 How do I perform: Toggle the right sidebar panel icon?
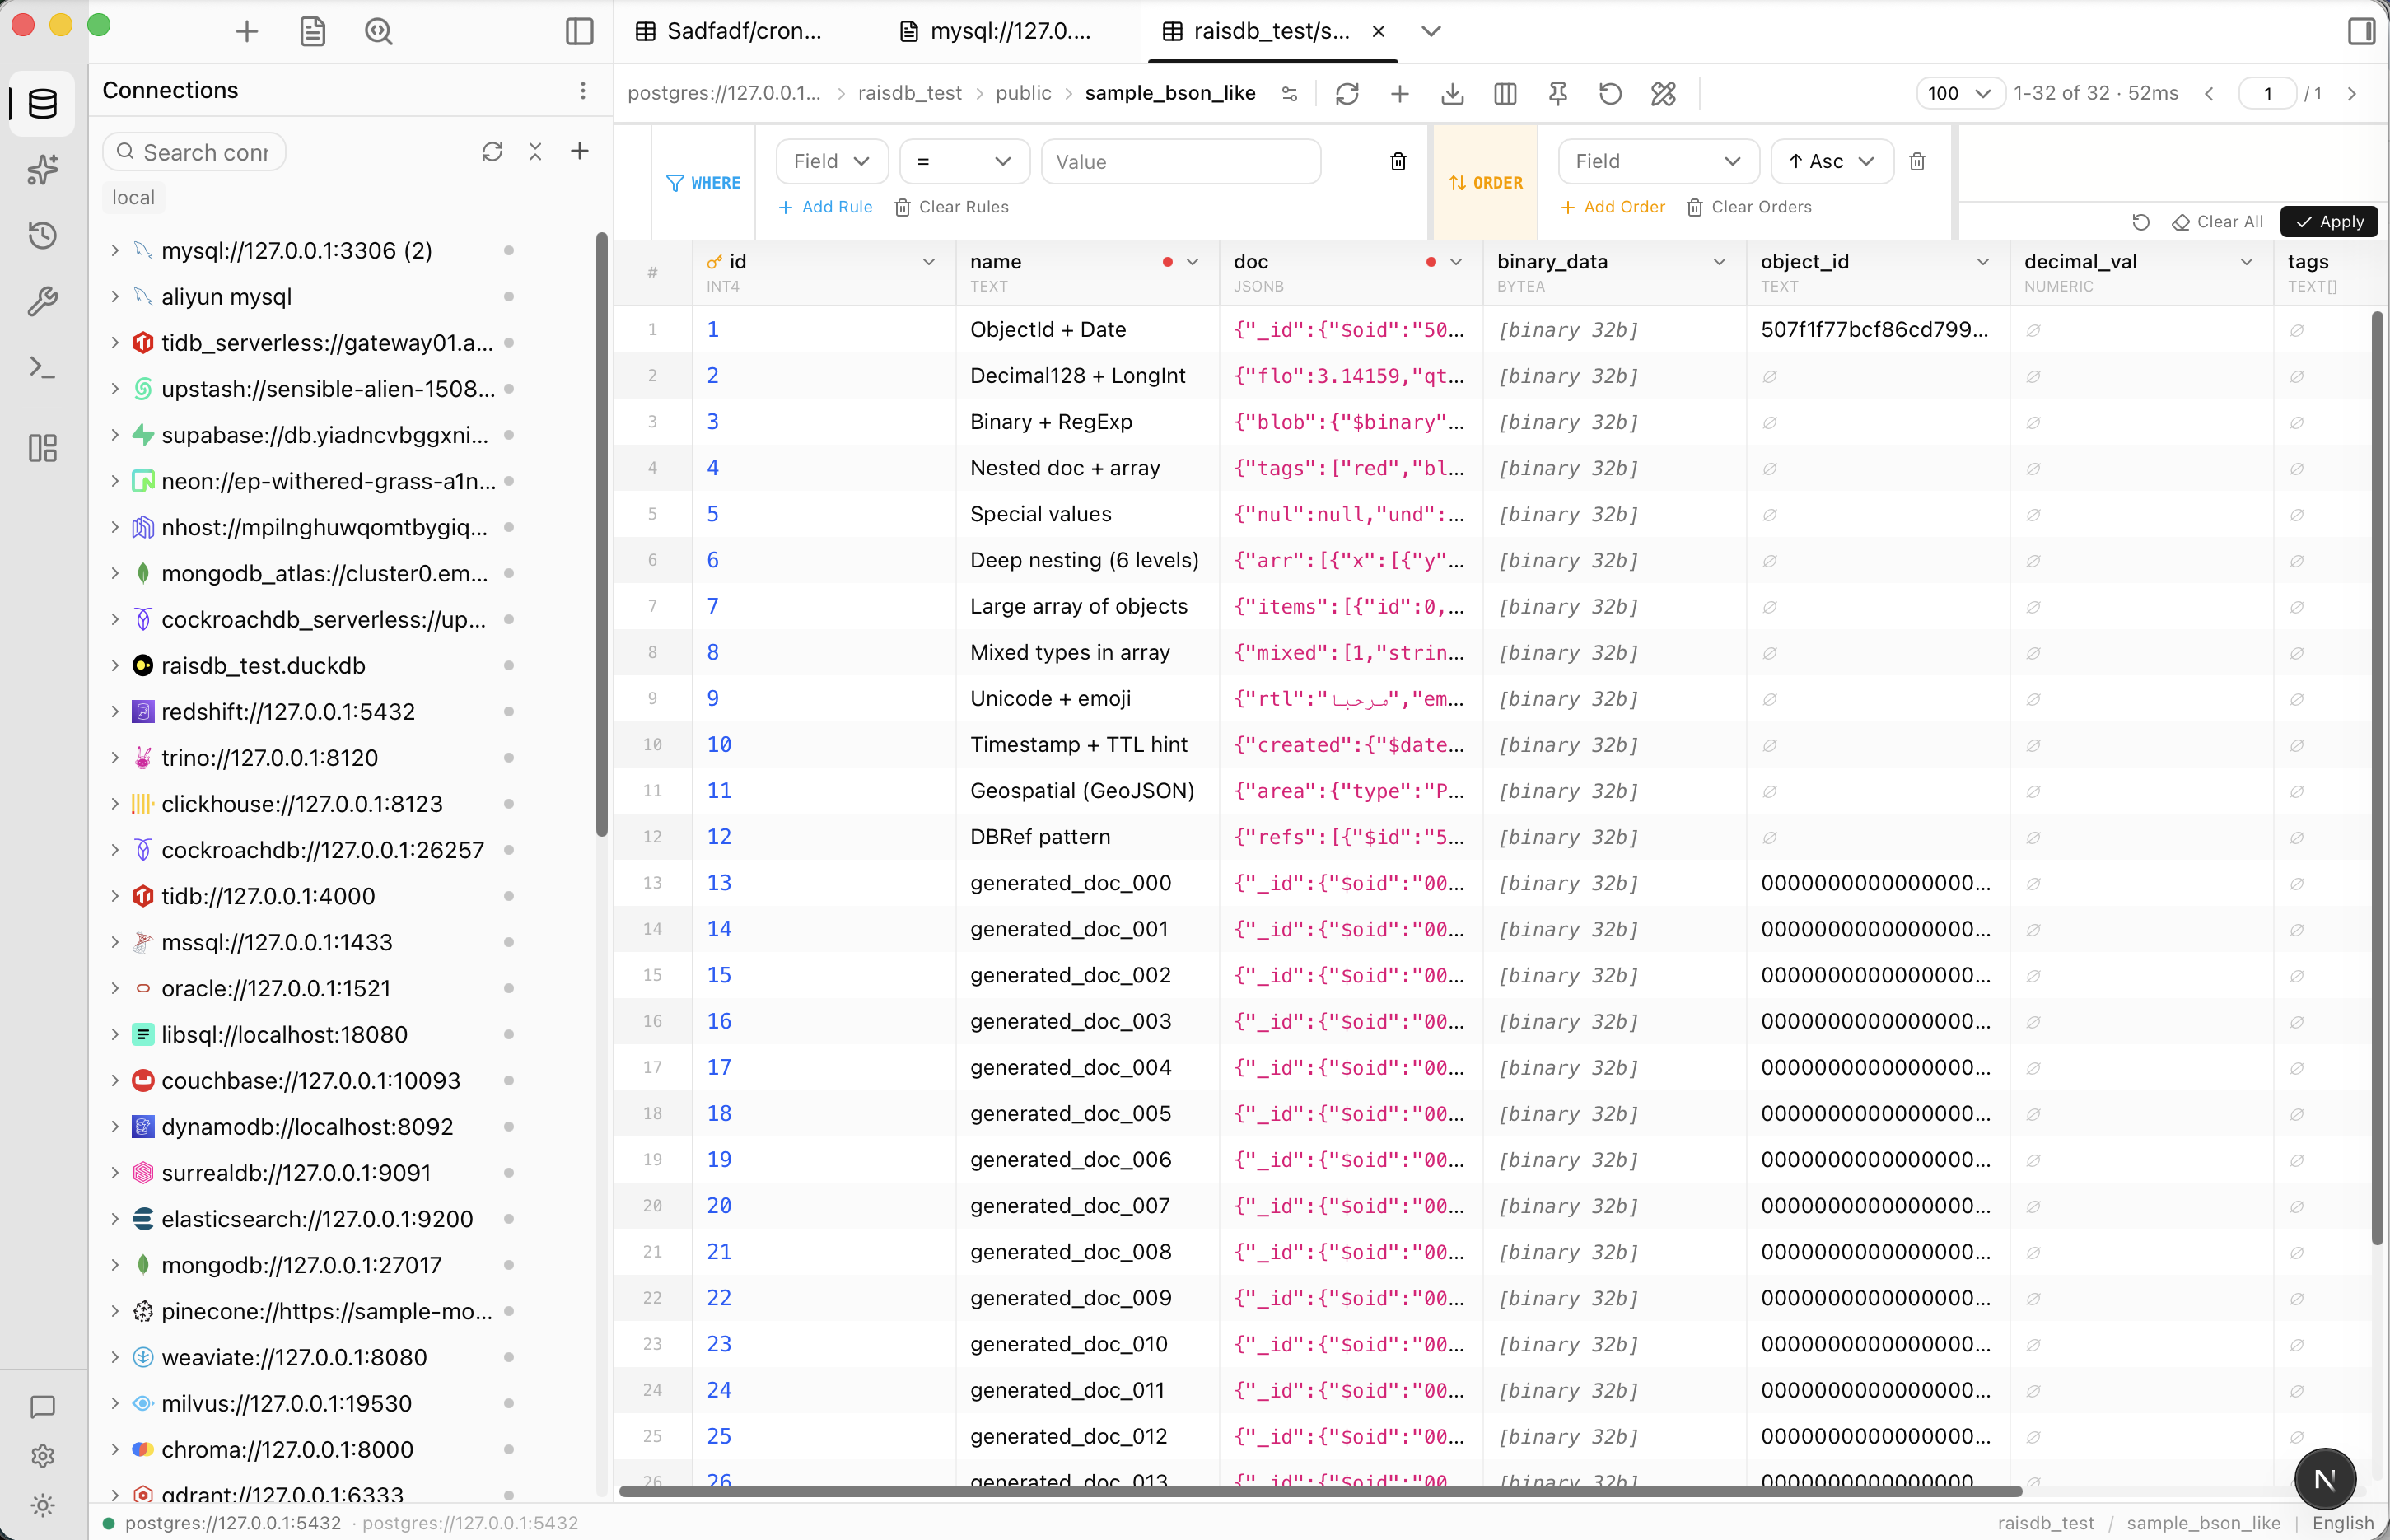2361,32
